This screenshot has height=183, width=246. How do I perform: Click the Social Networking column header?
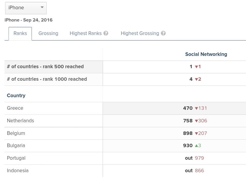(x=206, y=54)
